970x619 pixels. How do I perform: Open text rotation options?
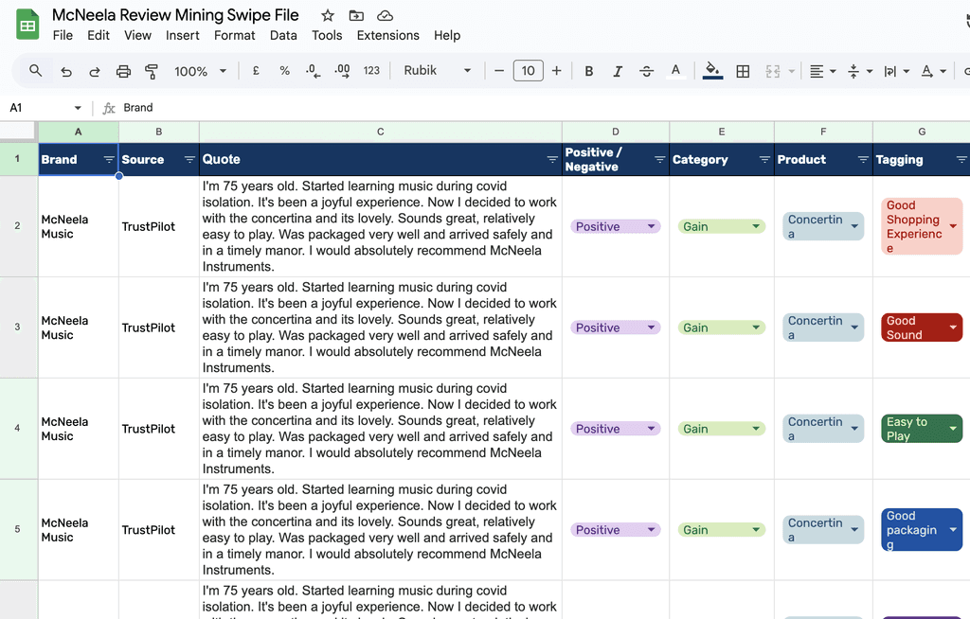pyautogui.click(x=933, y=71)
